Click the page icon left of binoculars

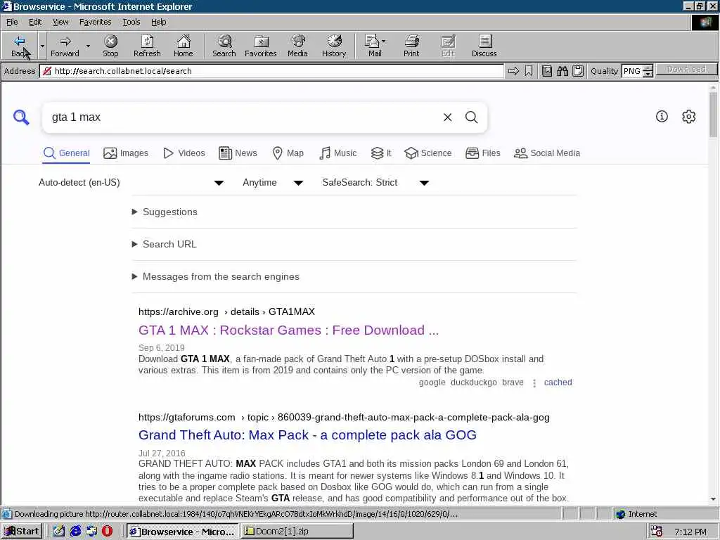(x=547, y=71)
